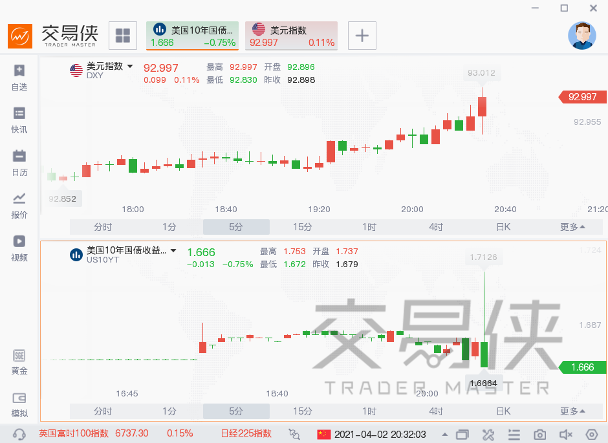Image resolution: width=608 pixels, height=443 pixels.
Task: Switch to the 美国10年国债 tab
Action: point(192,36)
